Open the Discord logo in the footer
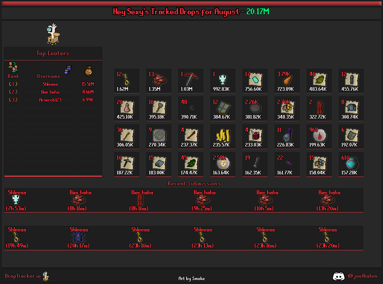Screen dimensions: 383x284 pyautogui.click(x=338, y=276)
